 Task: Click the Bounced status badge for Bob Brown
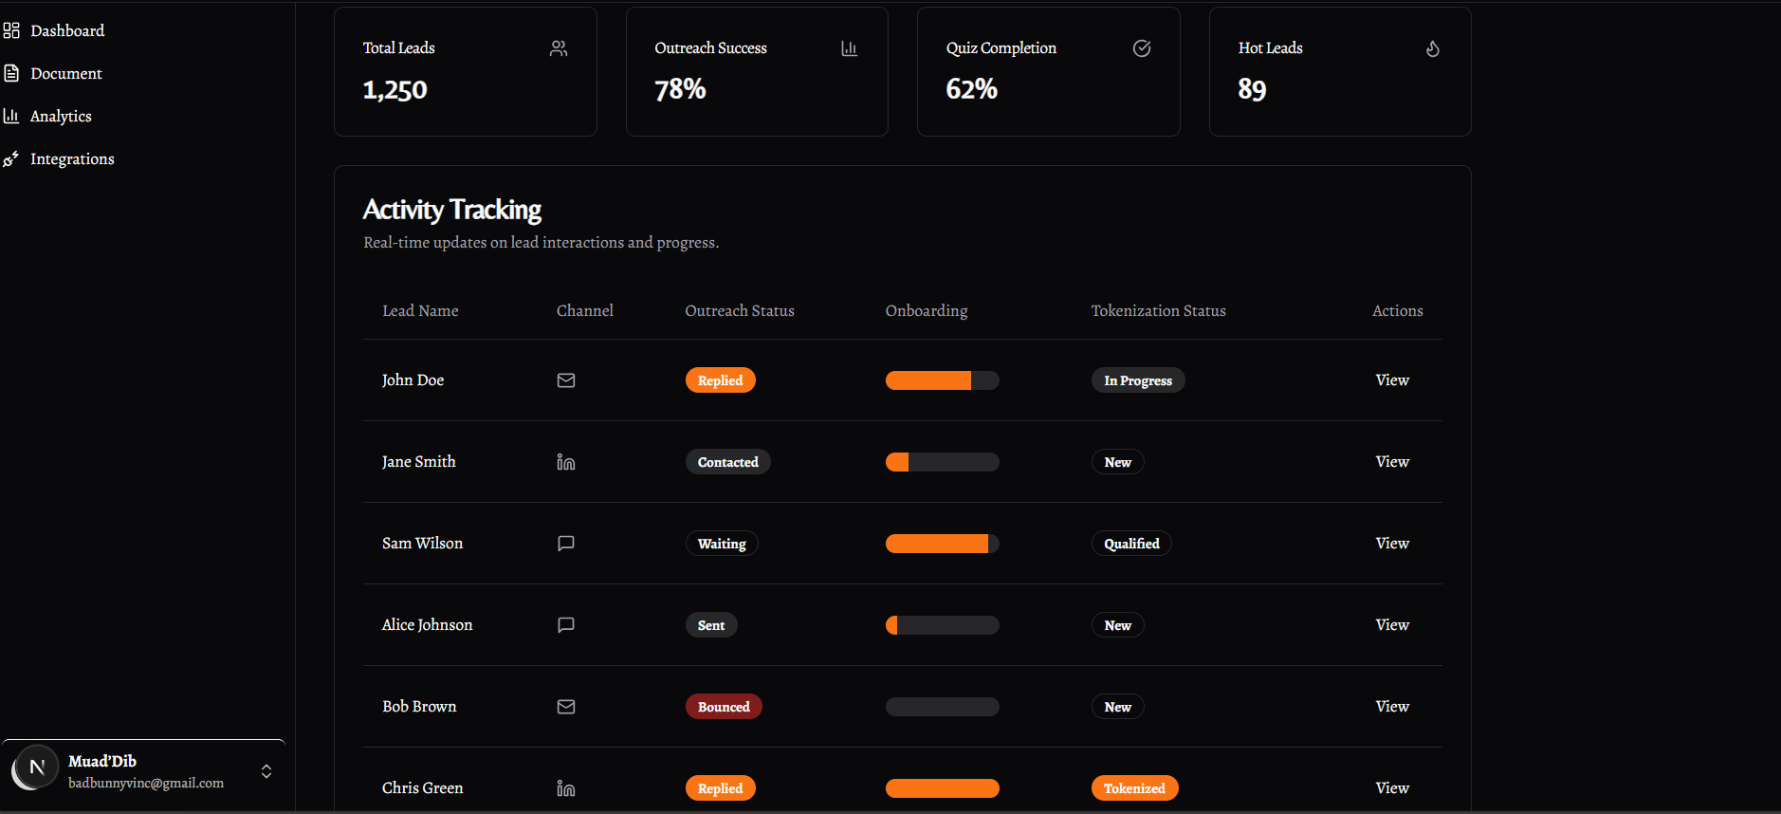724,707
